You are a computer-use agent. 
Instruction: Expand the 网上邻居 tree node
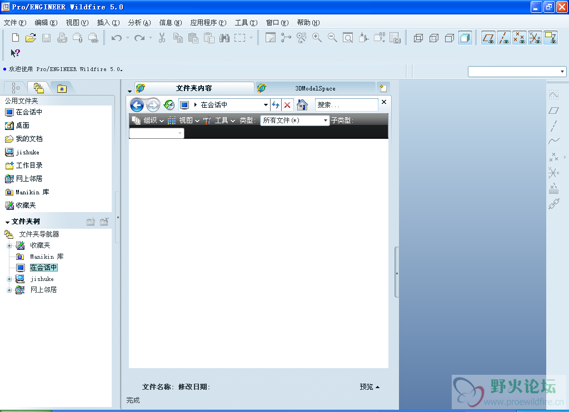pos(9,290)
